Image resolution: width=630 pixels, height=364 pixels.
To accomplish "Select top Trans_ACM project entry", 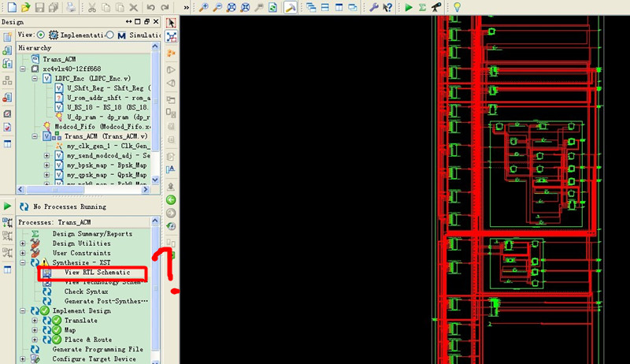I will pos(60,59).
